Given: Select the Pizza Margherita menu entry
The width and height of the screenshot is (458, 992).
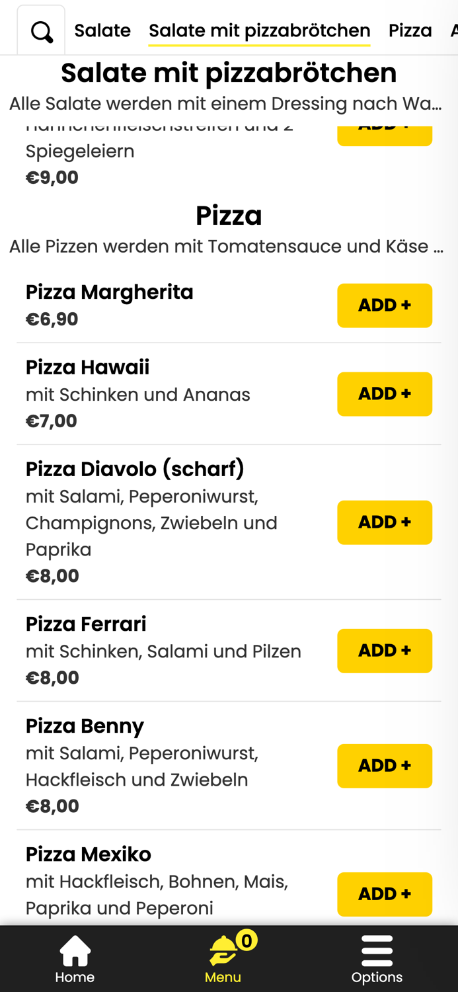Looking at the screenshot, I should (110, 291).
